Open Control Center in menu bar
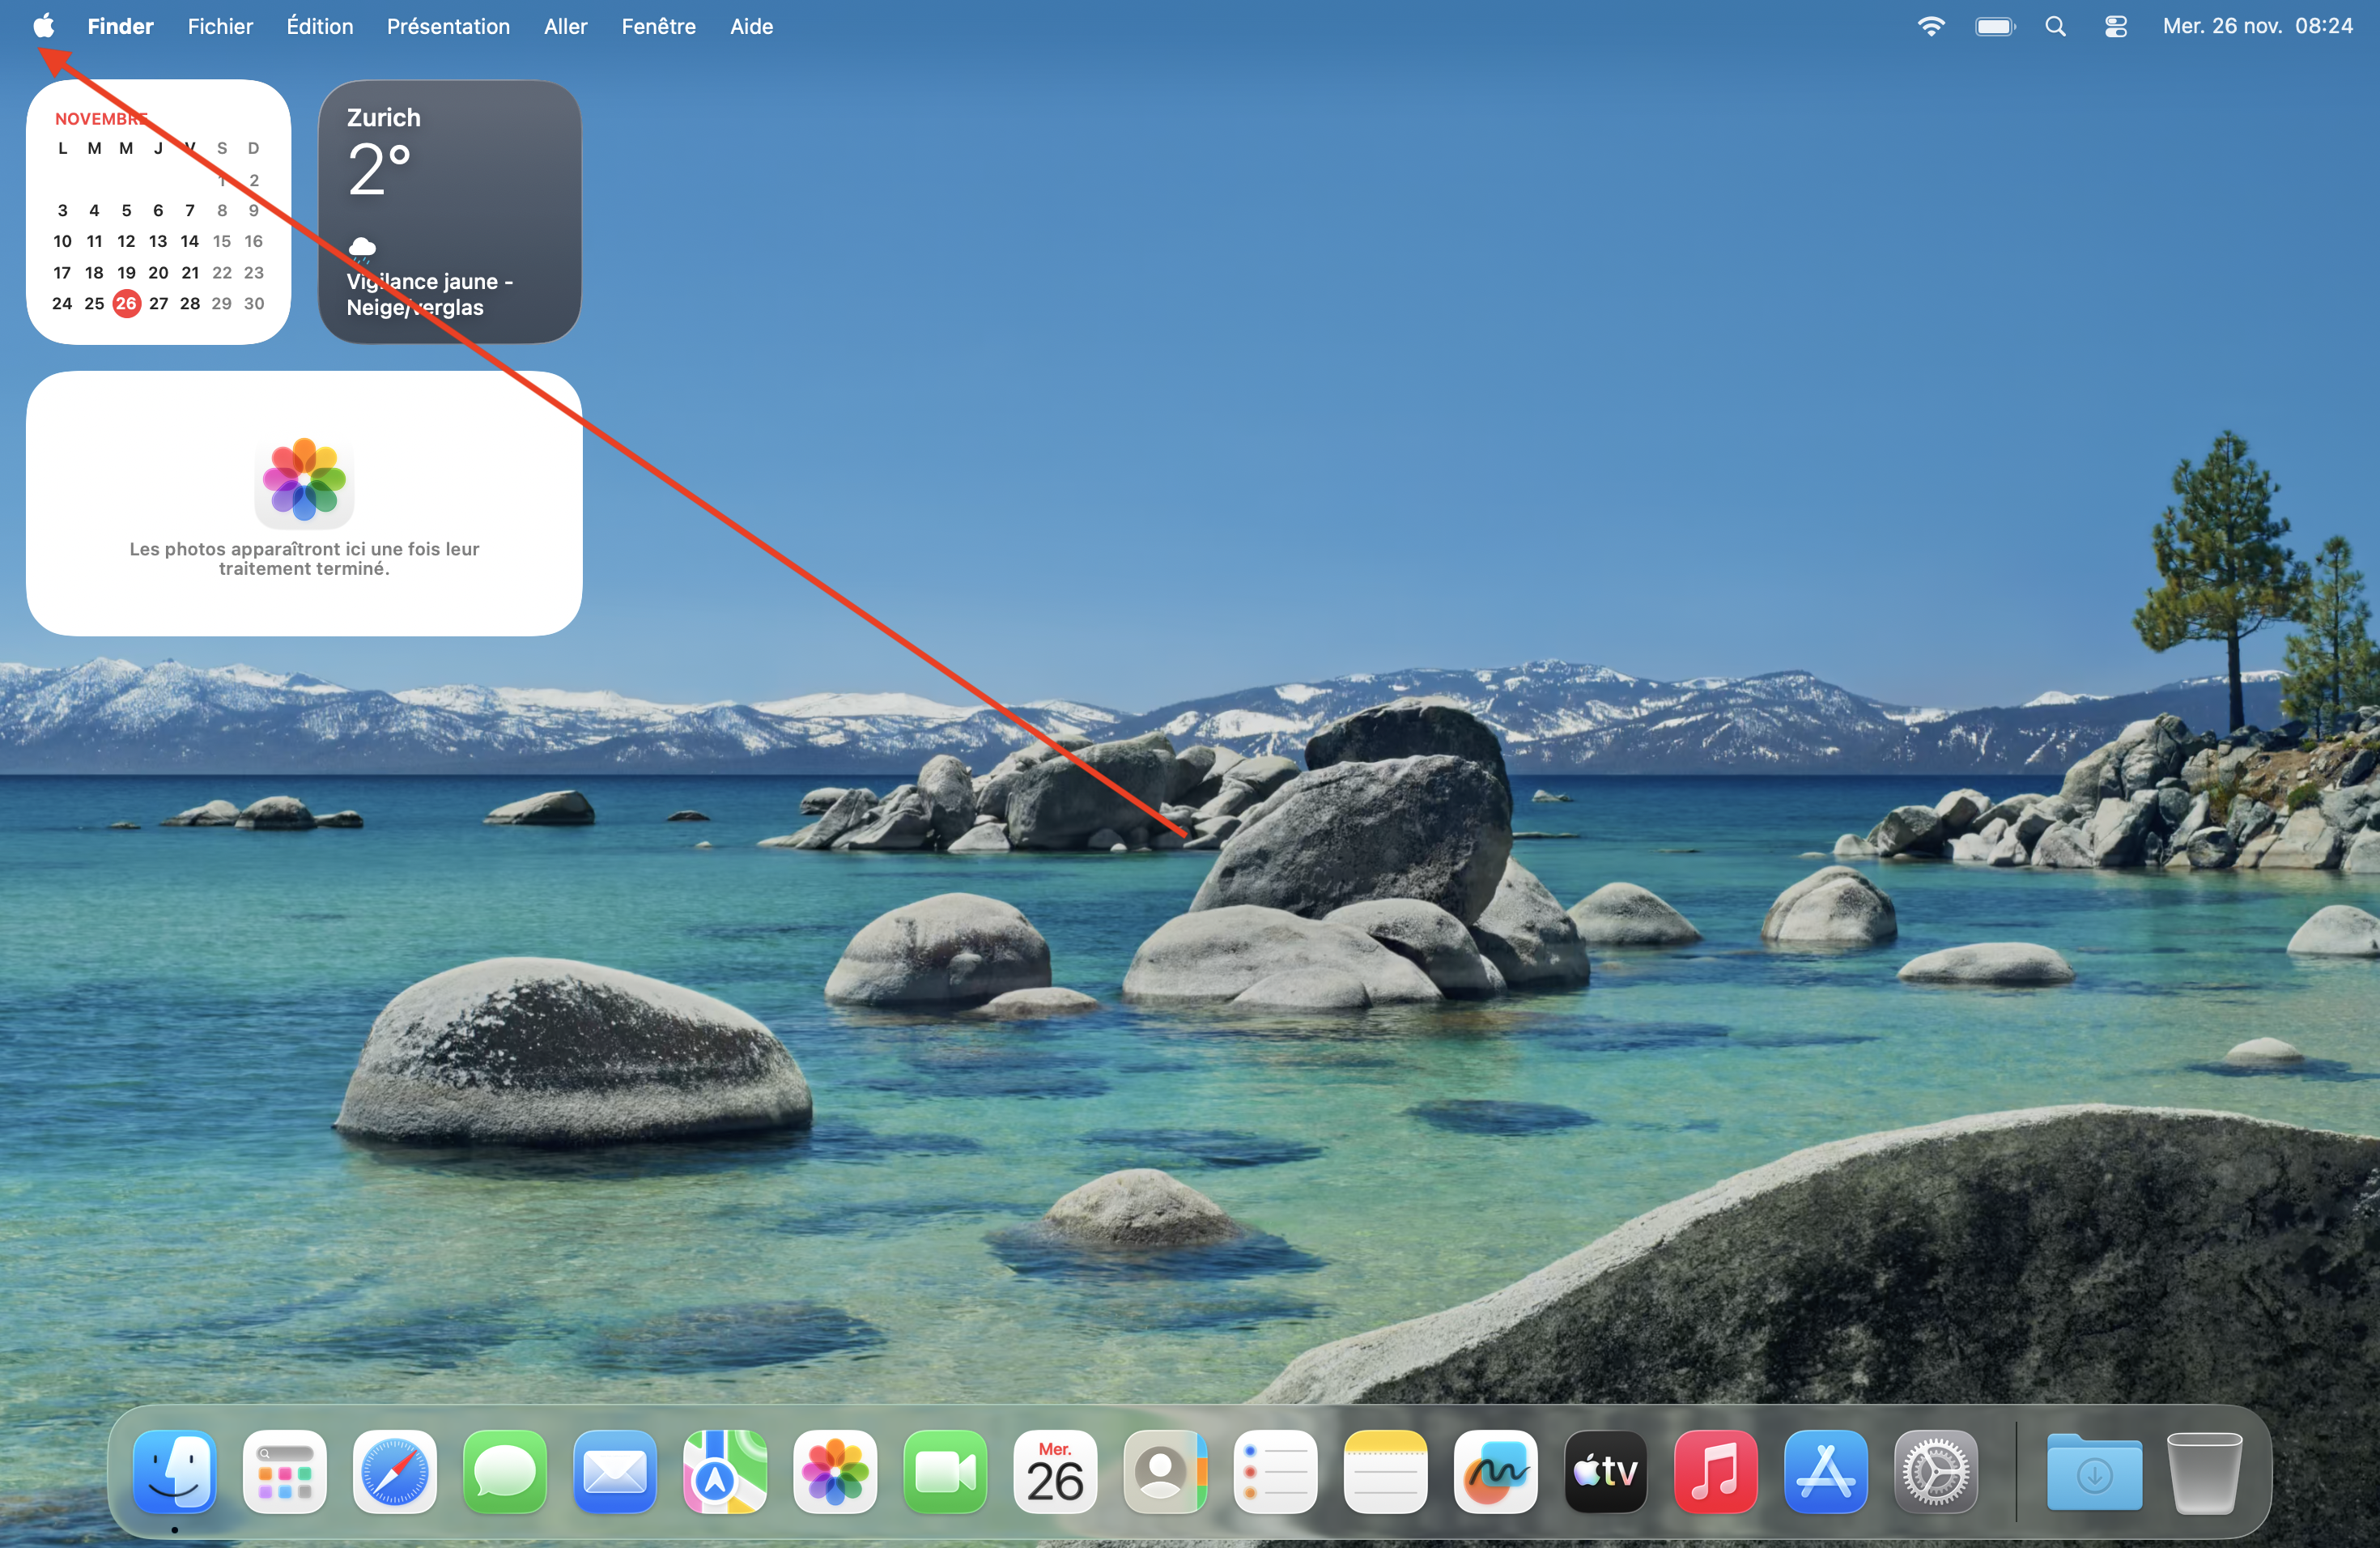This screenshot has height=1548, width=2380. tap(2115, 27)
